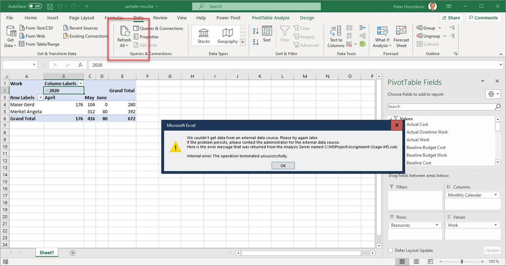Viewport: 506px width, 266px height.
Task: Import From Table/Range
Action: click(x=39, y=44)
